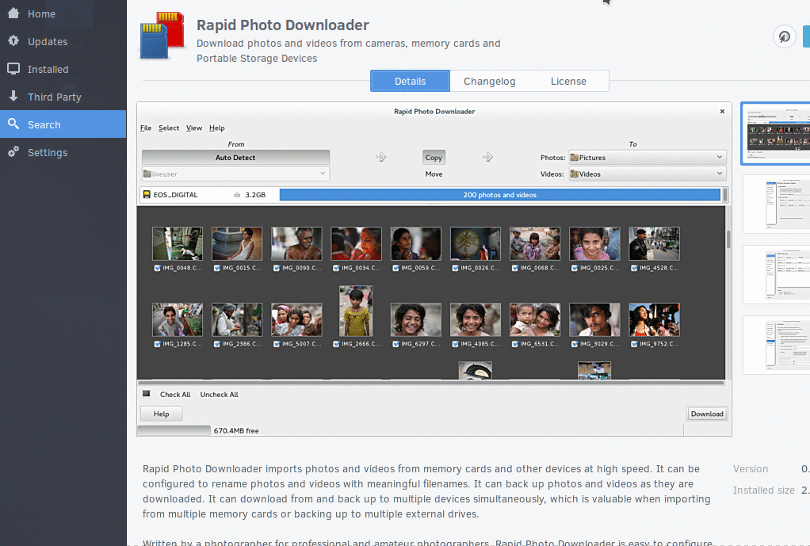Screen dimensions: 810x546
Task: Click the Check All button
Action: click(x=175, y=395)
